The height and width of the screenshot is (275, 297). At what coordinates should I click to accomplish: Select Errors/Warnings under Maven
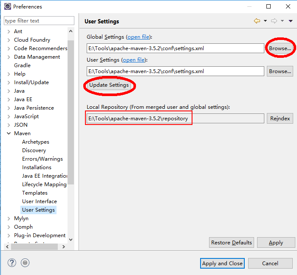pos(42,159)
